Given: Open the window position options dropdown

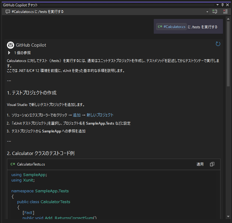Looking at the screenshot, I should click(x=218, y=5).
